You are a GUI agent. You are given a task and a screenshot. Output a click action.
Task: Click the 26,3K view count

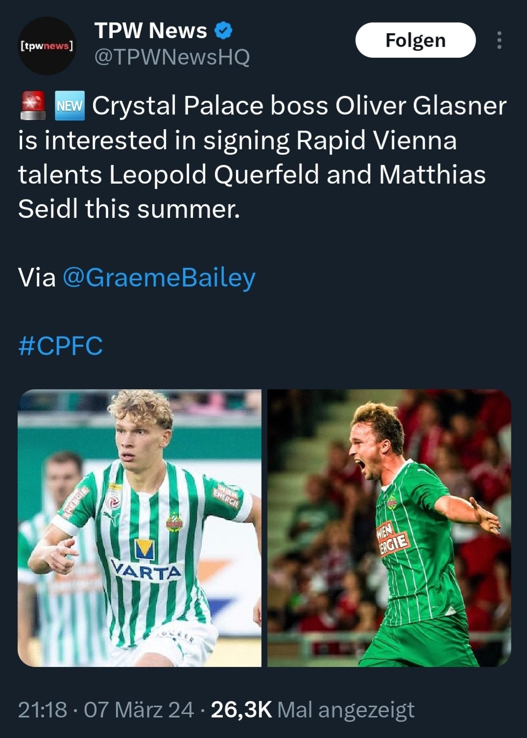(x=241, y=710)
